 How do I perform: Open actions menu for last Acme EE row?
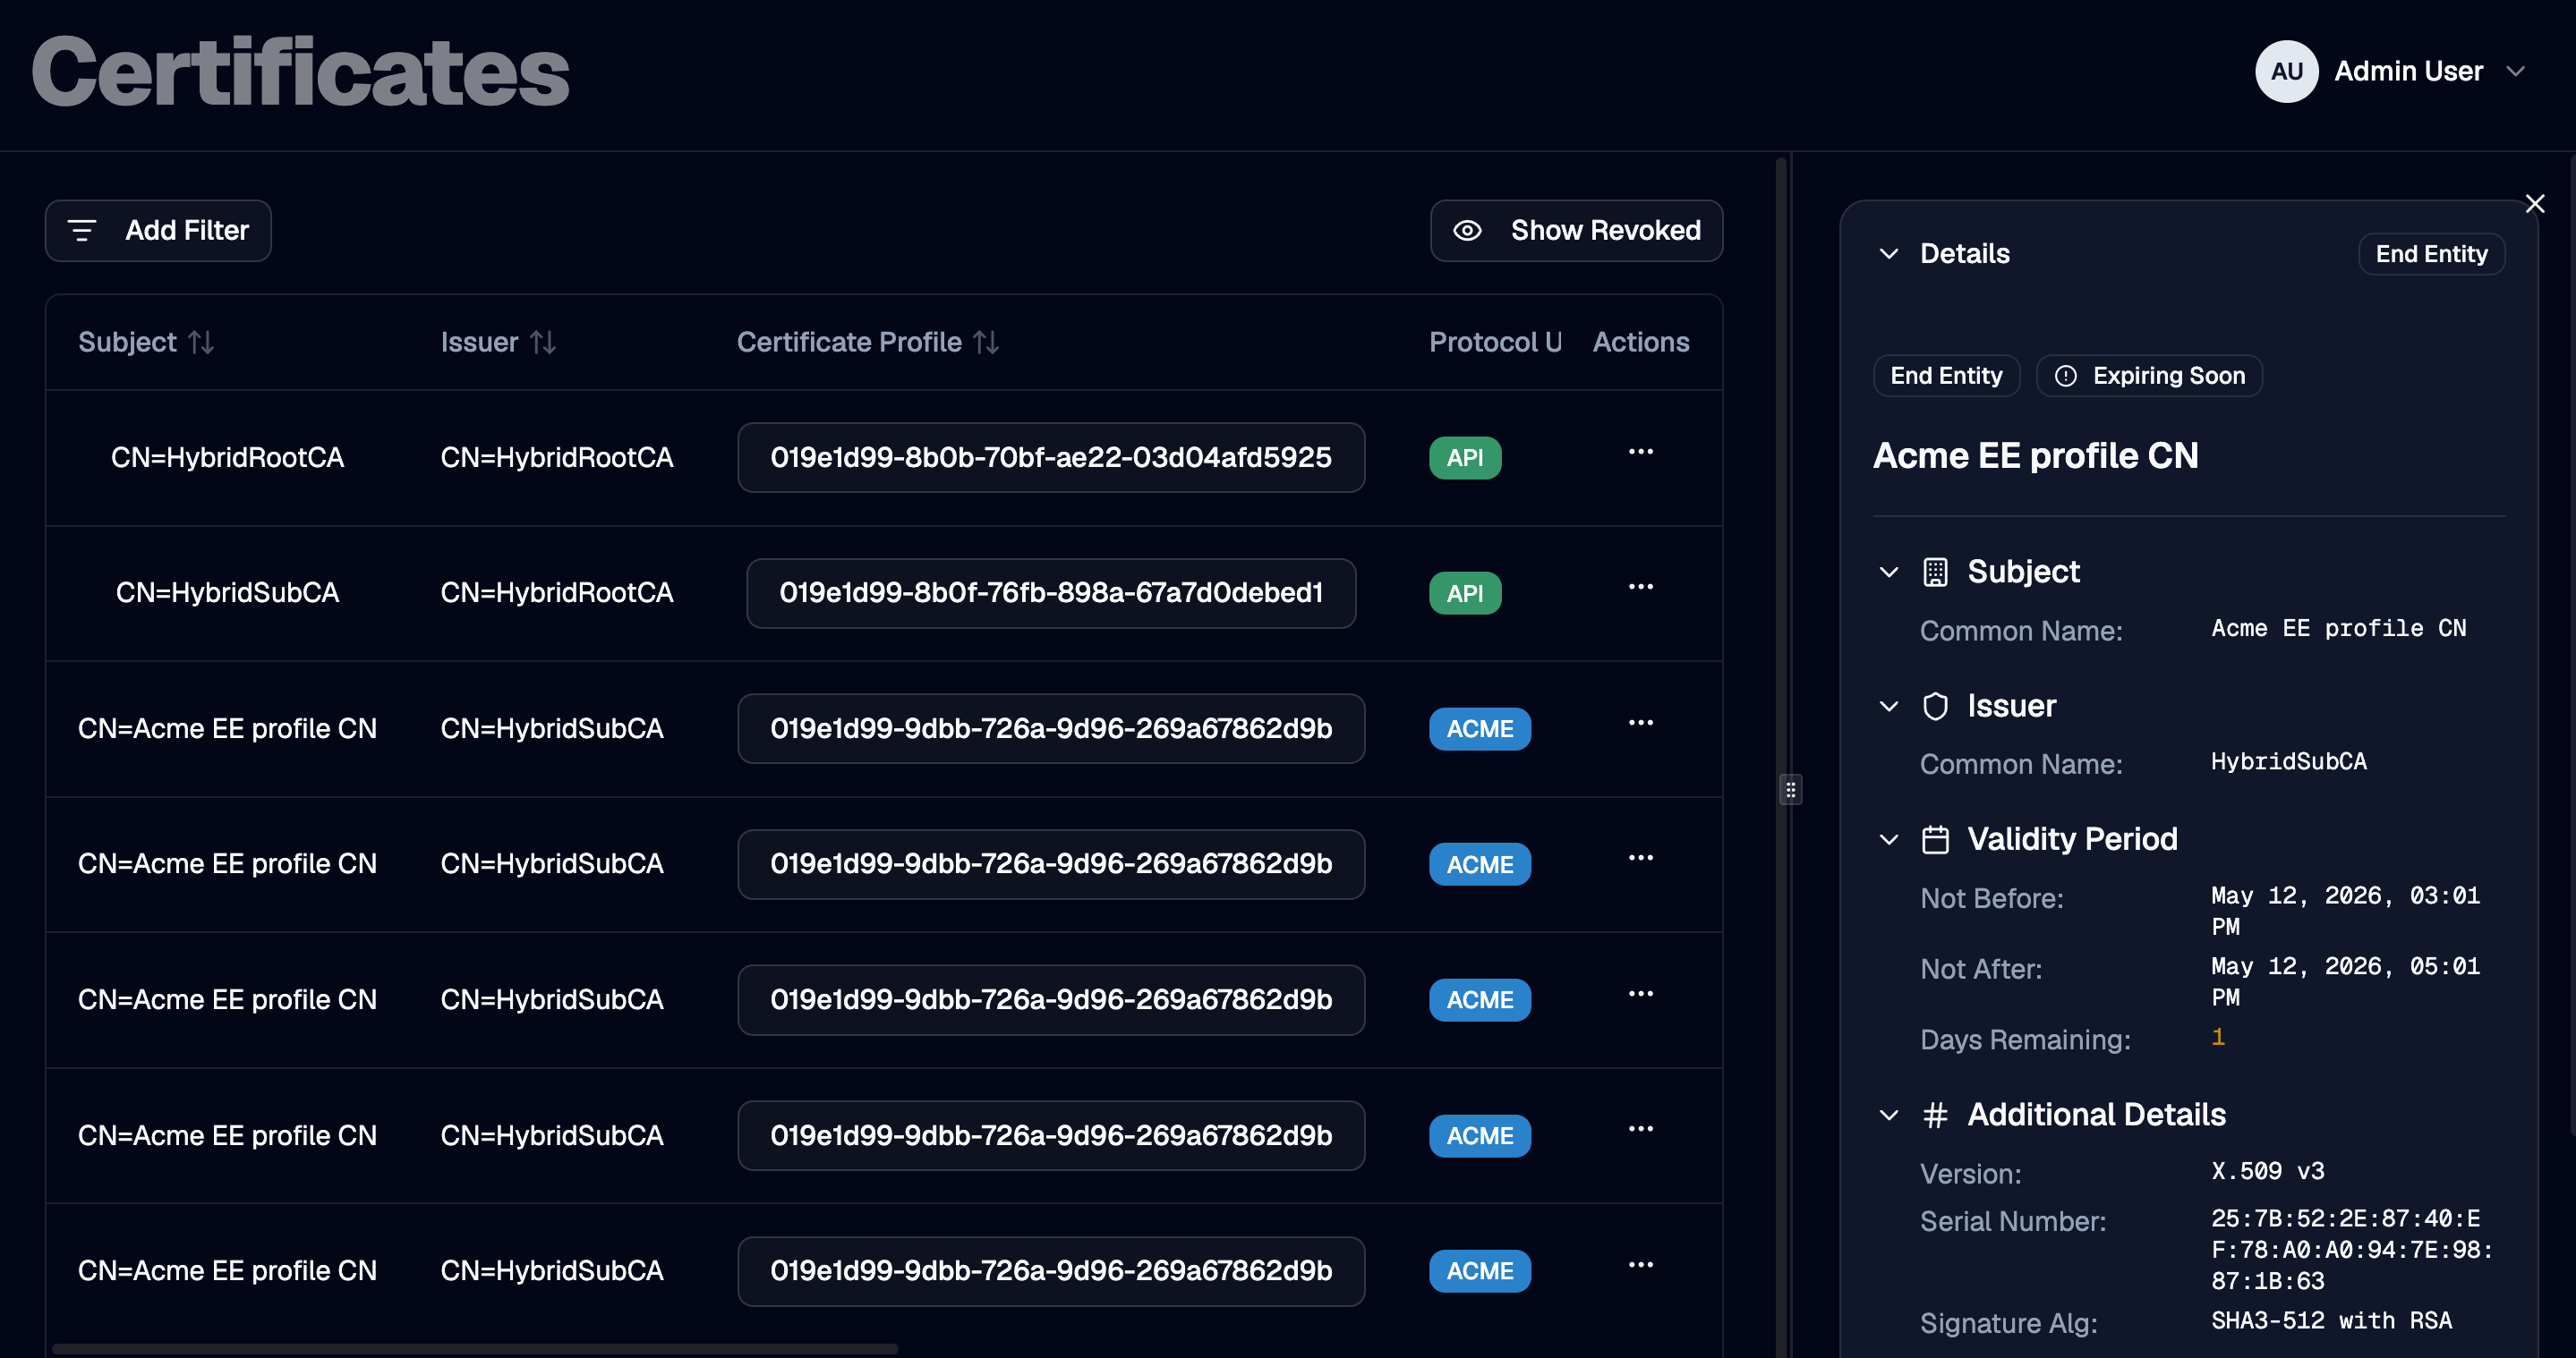(x=1640, y=1265)
